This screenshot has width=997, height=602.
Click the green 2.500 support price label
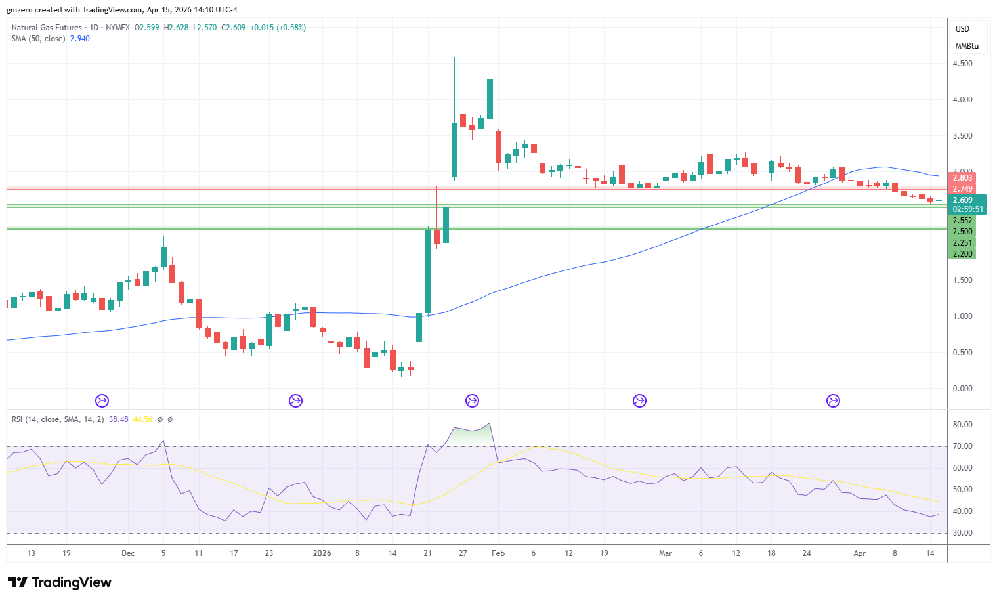coord(962,232)
